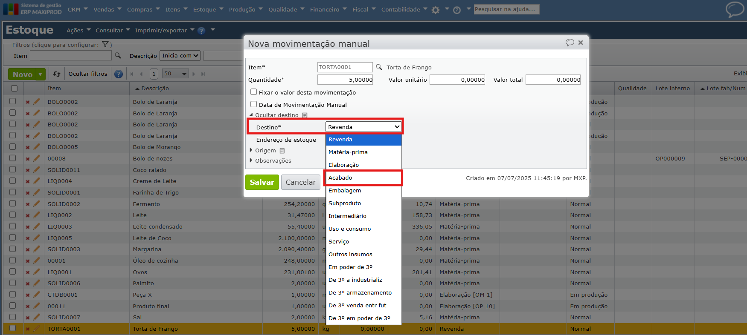Close the Nova movimentação manual dialog
747x335 pixels.
coord(581,43)
